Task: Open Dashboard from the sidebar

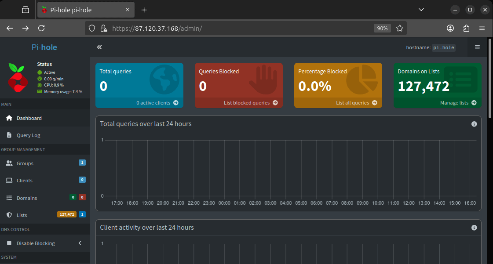Action: [x=45, y=118]
